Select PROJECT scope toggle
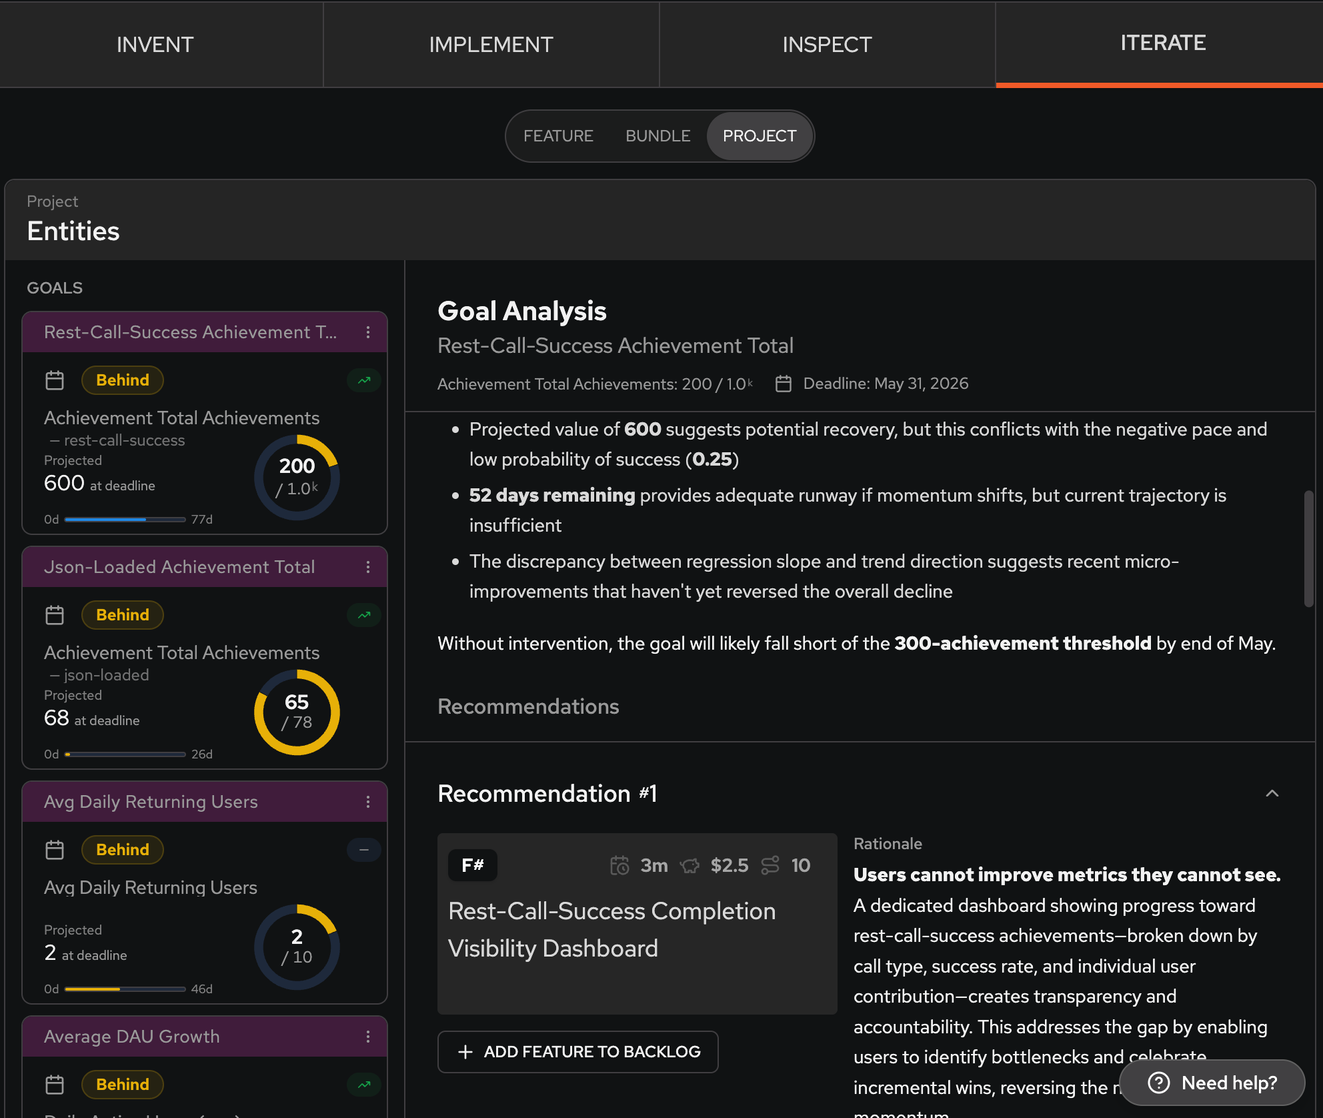This screenshot has width=1323, height=1118. pos(760,136)
